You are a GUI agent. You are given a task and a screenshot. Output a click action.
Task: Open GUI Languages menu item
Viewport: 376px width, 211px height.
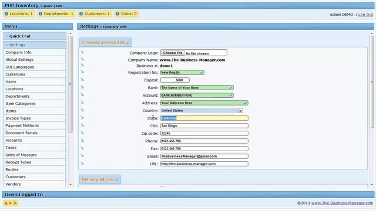35,67
